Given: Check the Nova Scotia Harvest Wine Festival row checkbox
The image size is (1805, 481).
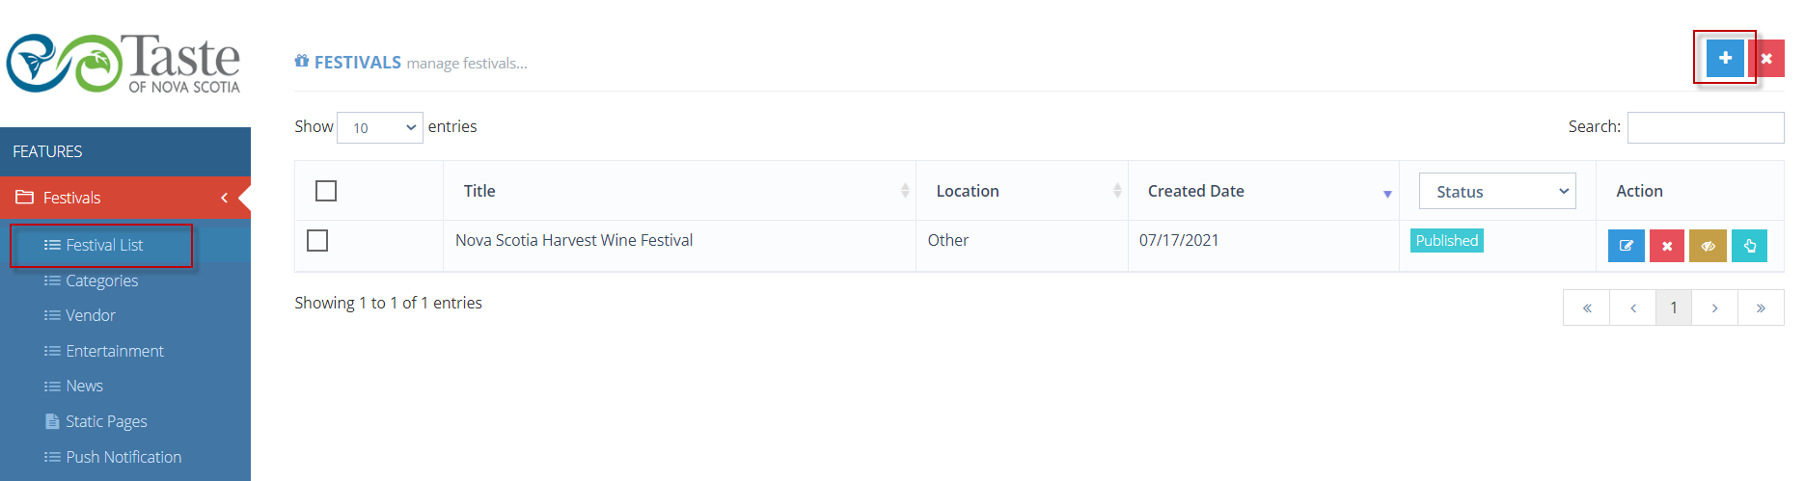Looking at the screenshot, I should 317,240.
